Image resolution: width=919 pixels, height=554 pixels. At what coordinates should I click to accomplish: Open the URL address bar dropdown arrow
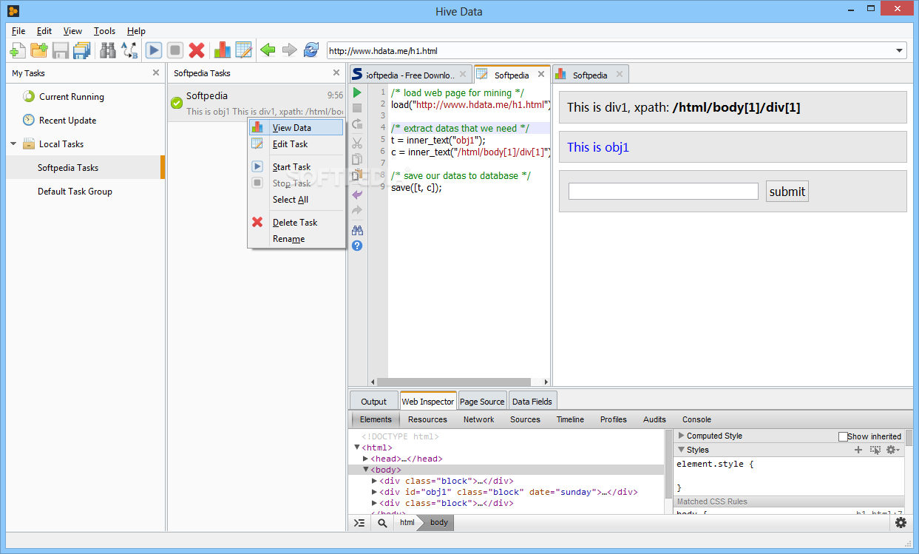coord(900,51)
